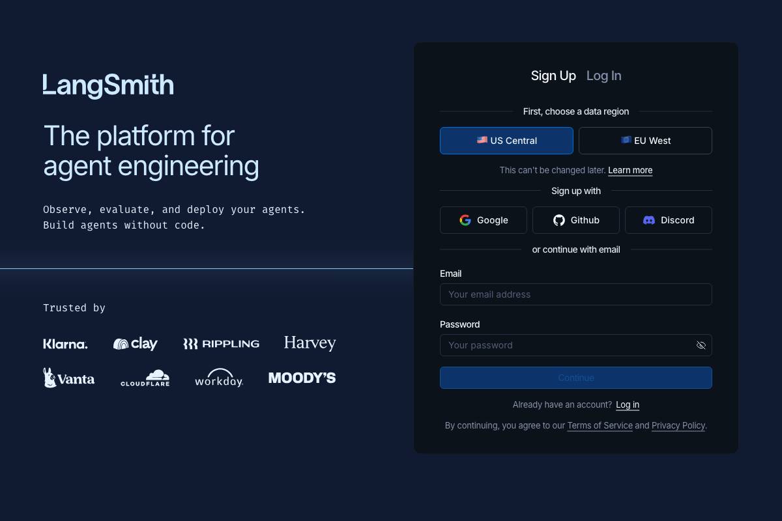Screen dimensions: 782x521
Task: Click the Klarna logo
Action: (65, 344)
